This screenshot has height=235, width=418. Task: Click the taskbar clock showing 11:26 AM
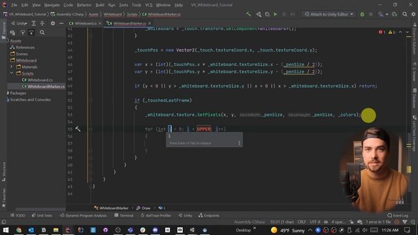[x=390, y=230]
